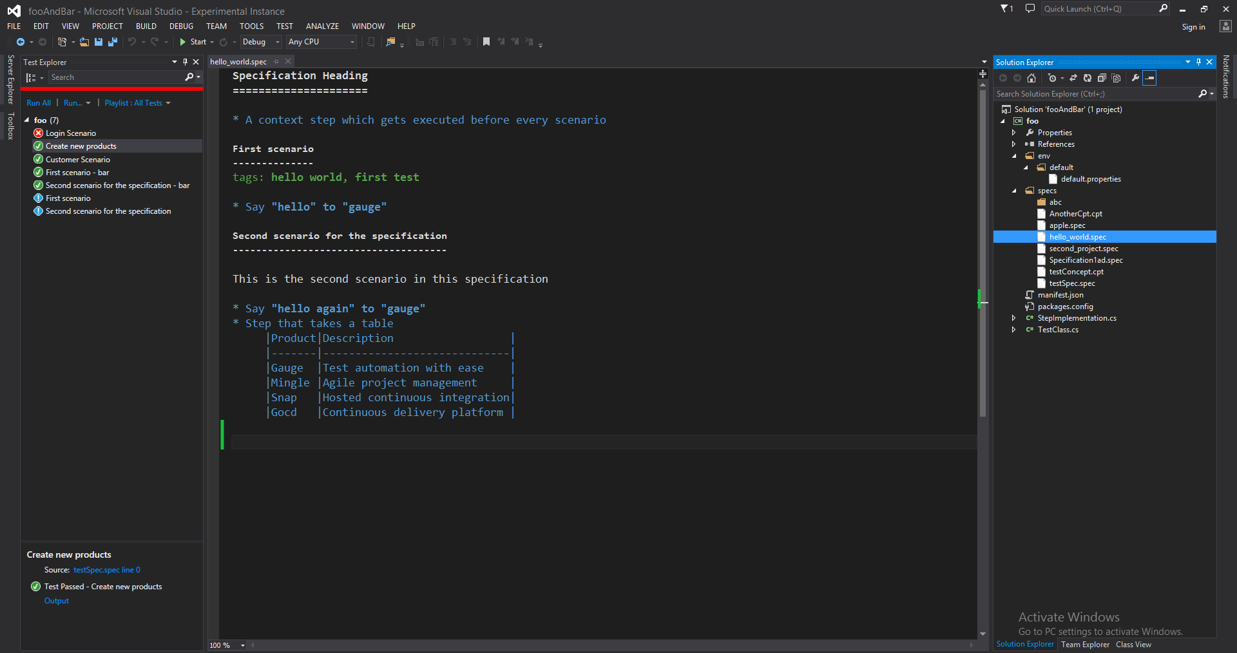1237x653 pixels.
Task: Toggle Show All Files in Solution Explorer
Action: point(1117,78)
